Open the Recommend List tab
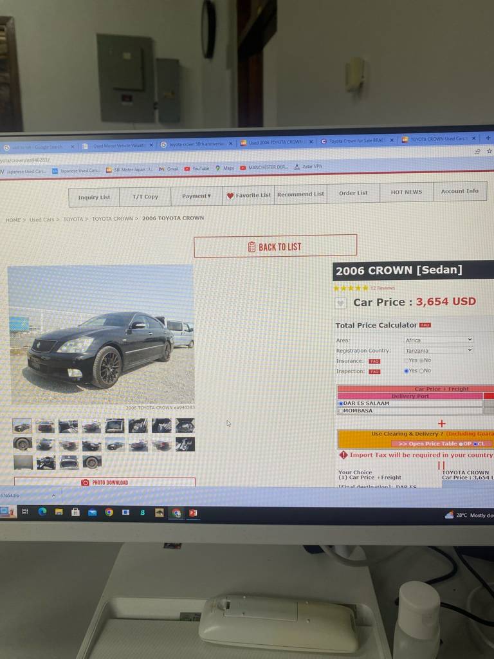494x659 pixels. [300, 194]
